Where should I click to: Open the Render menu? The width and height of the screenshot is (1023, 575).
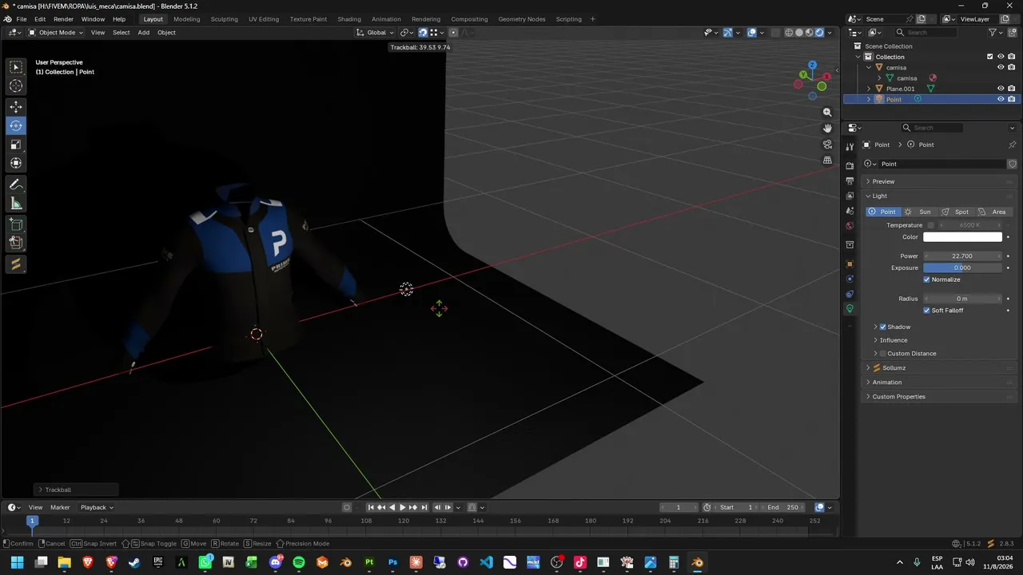[x=63, y=19]
